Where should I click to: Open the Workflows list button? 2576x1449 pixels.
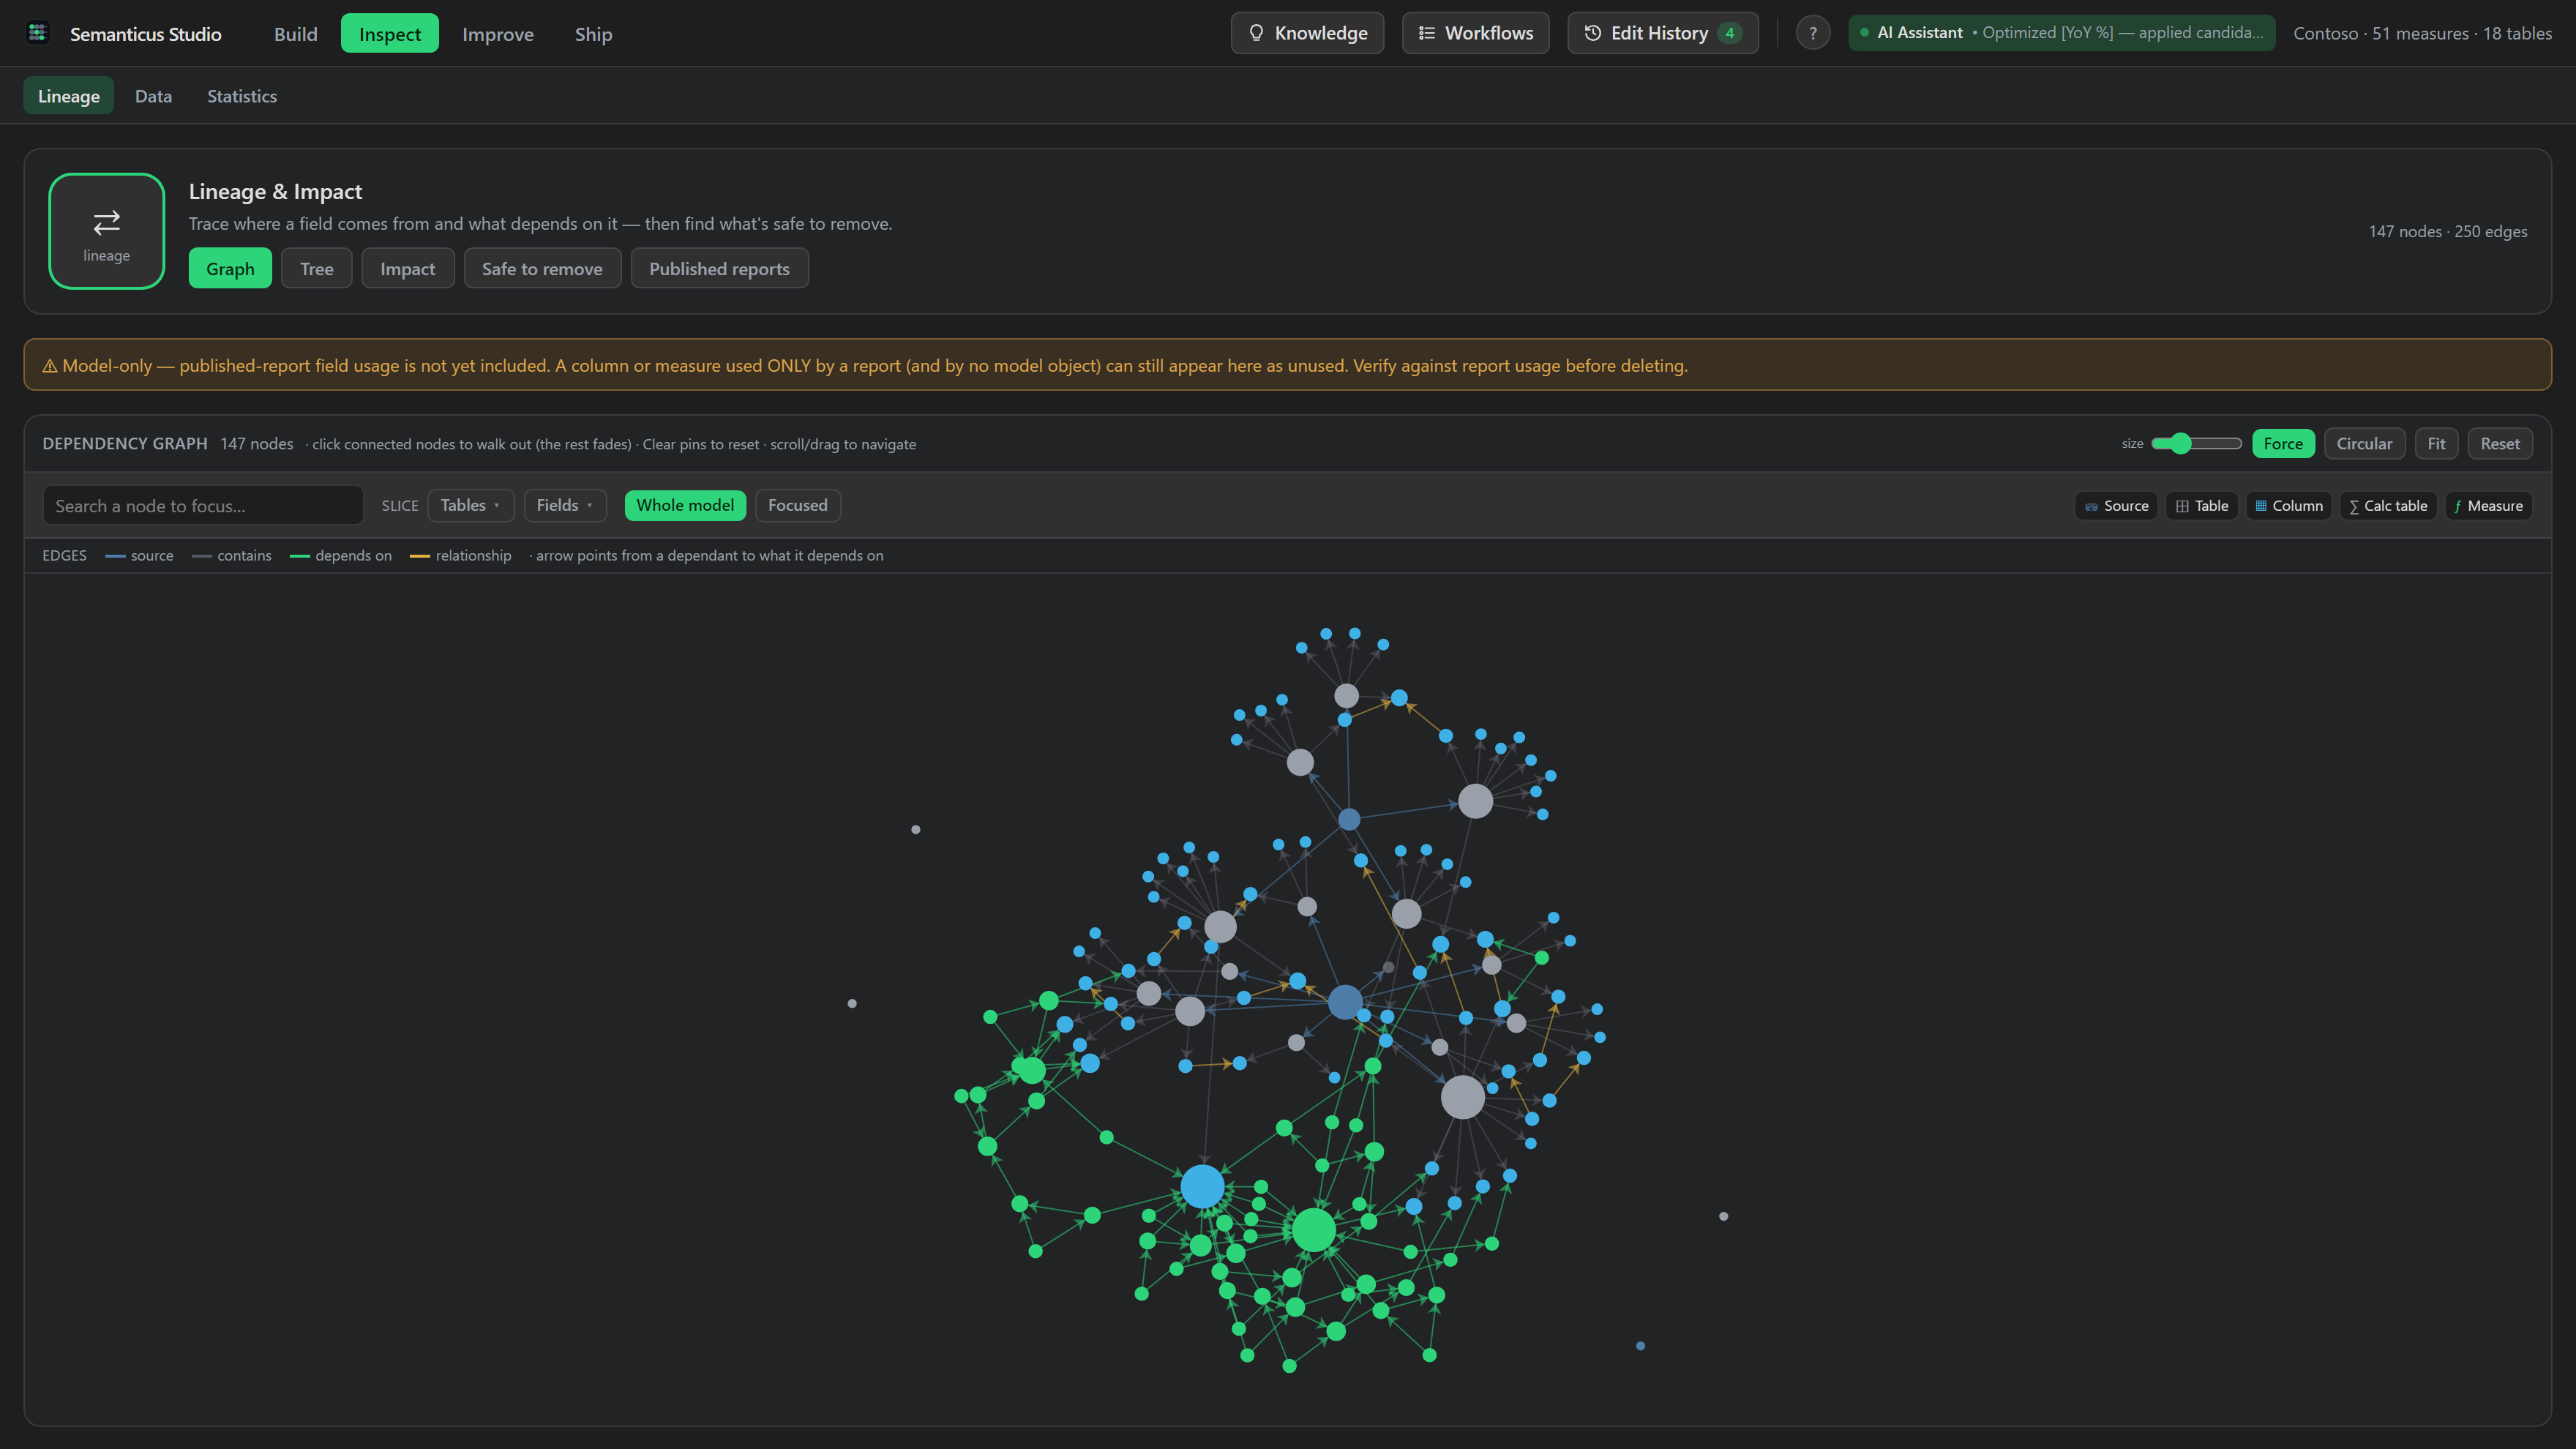1475,33
